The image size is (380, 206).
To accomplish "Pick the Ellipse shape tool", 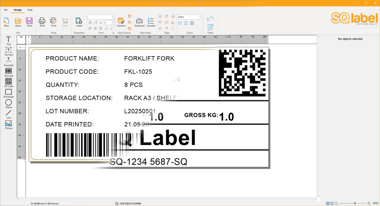I will pos(8,102).
